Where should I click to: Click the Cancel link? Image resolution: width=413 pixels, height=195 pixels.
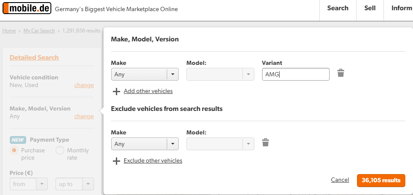pyautogui.click(x=340, y=180)
